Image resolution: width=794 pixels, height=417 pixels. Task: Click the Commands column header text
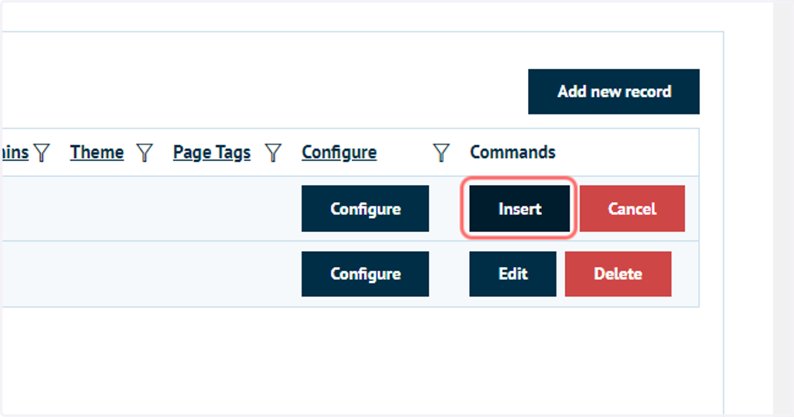coord(513,153)
